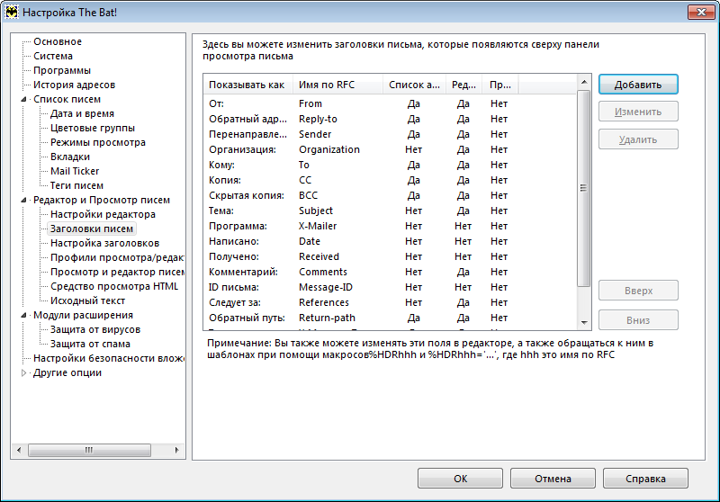Viewport: 720px width, 502px height.
Task: Go to История адресов settings
Action: (74, 85)
